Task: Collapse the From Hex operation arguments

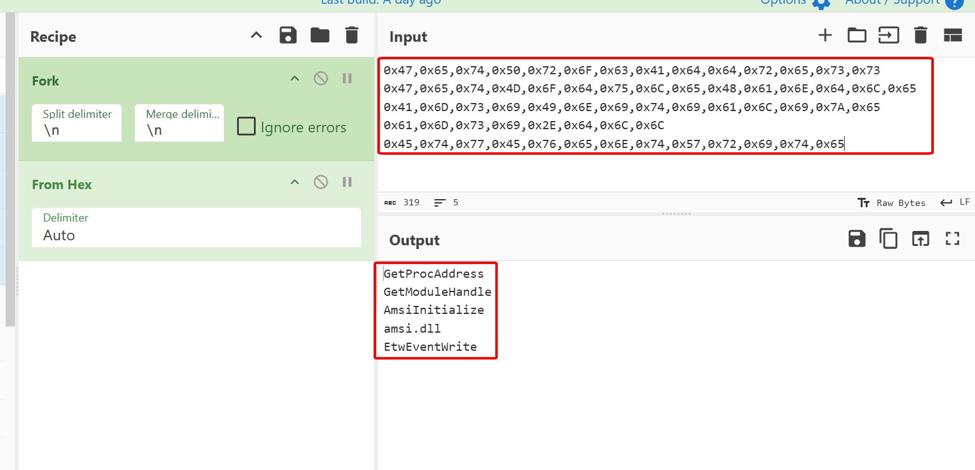Action: point(295,182)
